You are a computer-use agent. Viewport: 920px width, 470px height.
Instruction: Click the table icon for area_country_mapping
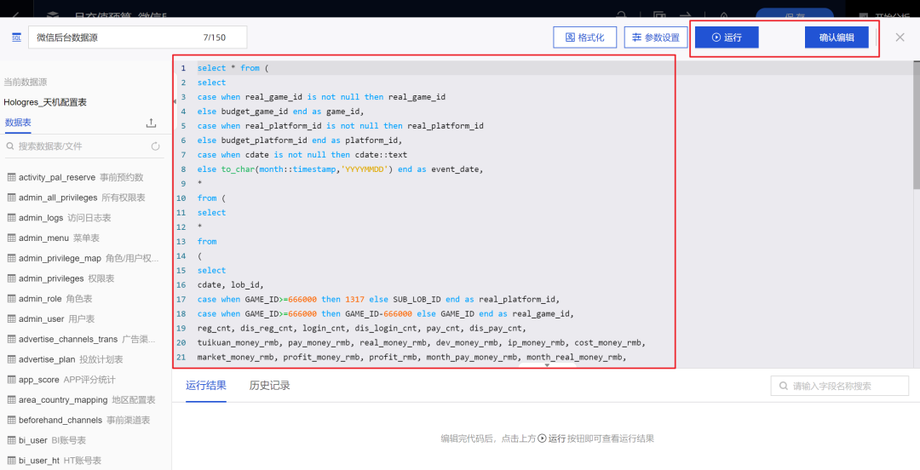coord(11,399)
